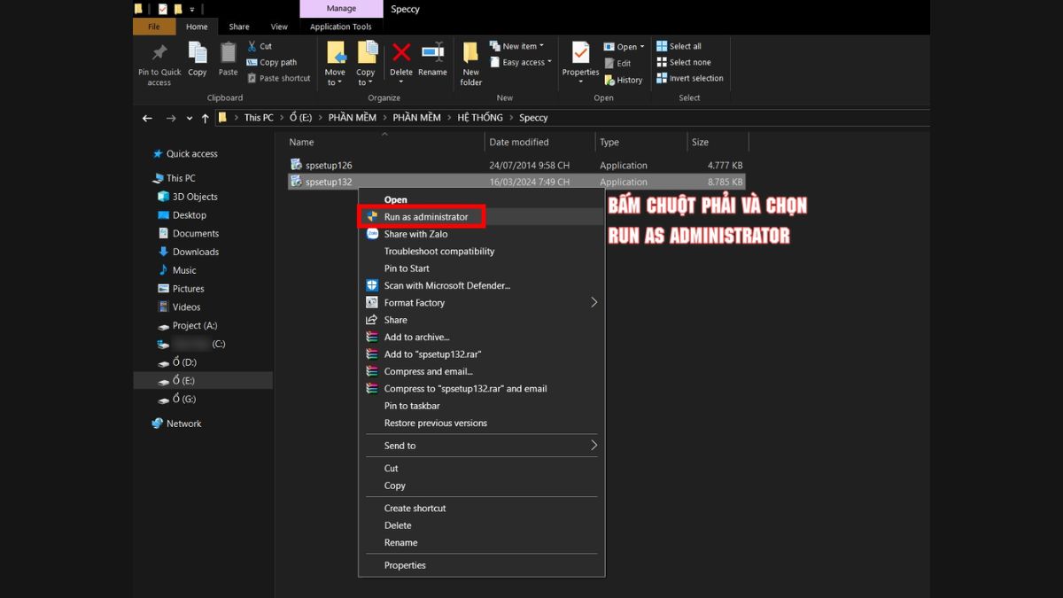Open the Customize Quick Access Toolbar dropdown
Image resolution: width=1063 pixels, height=598 pixels.
point(193,9)
